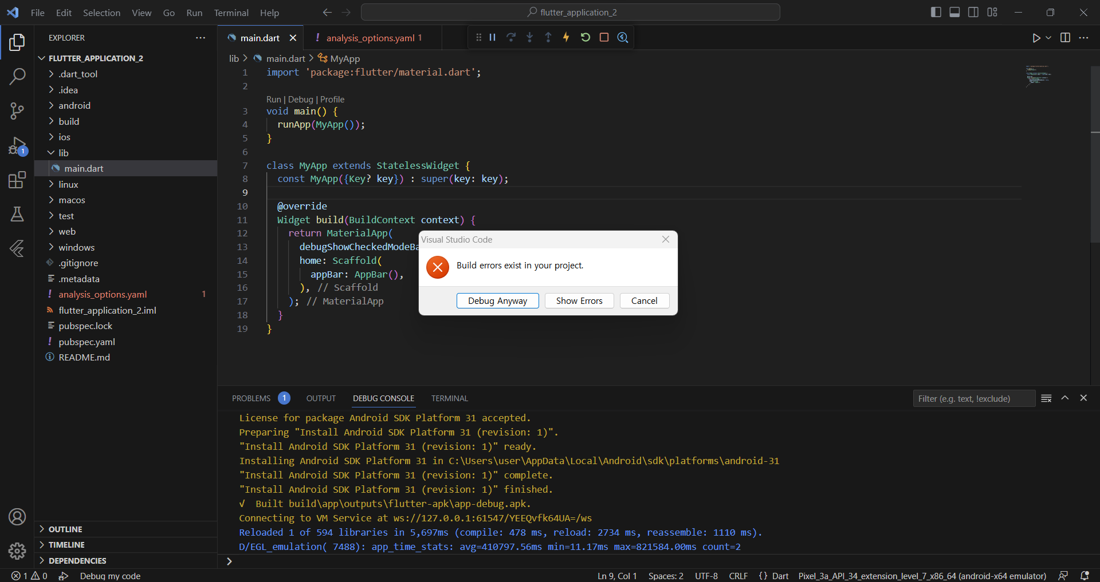Screen dimensions: 1100x582
Task: Click the debug Step Over icon
Action: point(511,37)
